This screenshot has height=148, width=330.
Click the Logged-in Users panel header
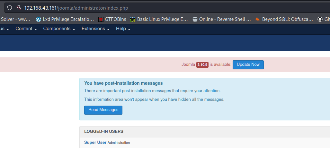104,131
